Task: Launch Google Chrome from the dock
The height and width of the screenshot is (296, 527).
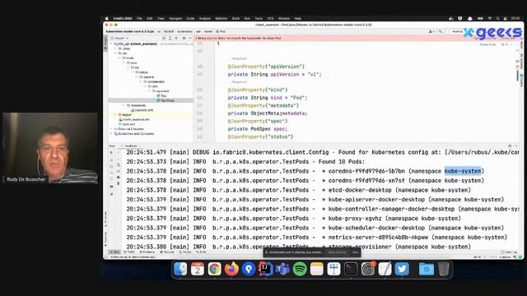Action: [214, 269]
